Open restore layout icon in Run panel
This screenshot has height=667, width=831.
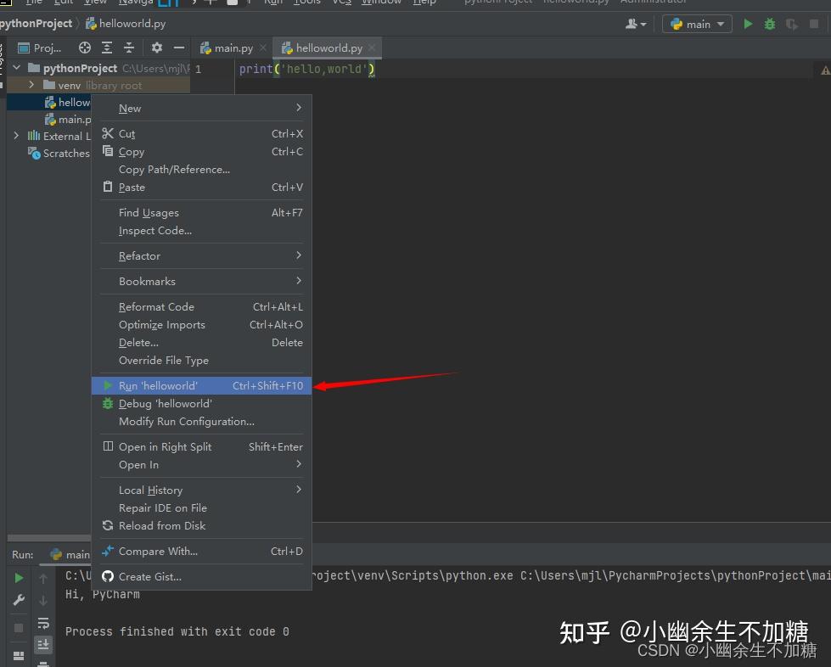coord(18,655)
